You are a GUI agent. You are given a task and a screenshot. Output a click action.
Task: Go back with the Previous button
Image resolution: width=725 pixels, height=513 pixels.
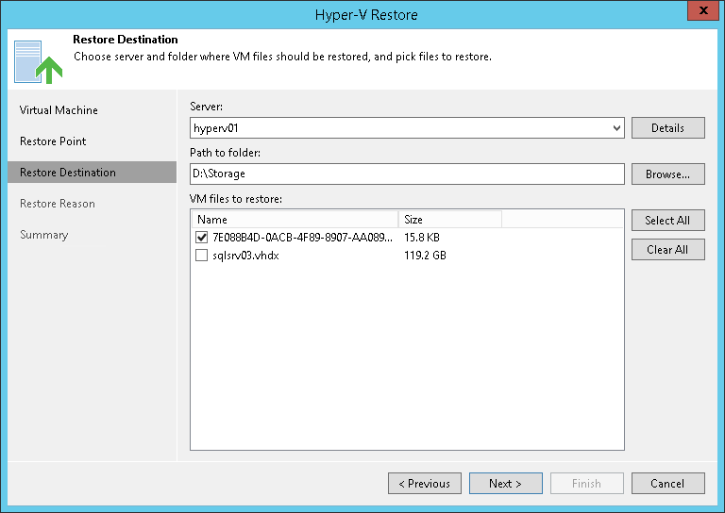(425, 483)
